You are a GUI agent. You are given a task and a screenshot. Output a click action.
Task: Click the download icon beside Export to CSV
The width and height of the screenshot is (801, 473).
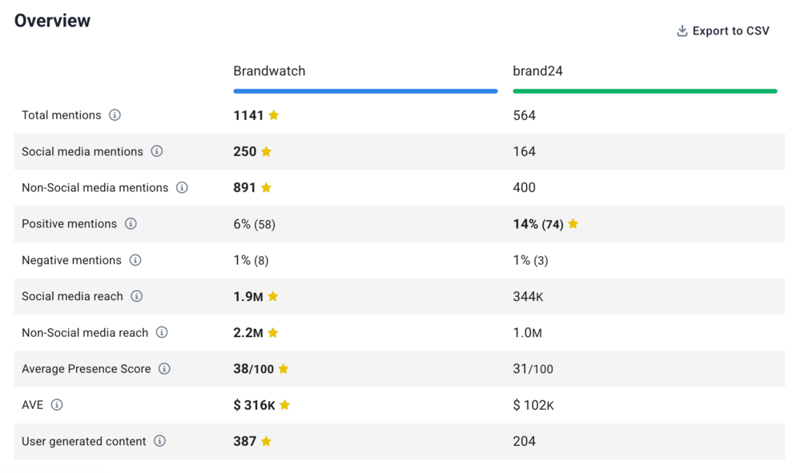click(682, 31)
